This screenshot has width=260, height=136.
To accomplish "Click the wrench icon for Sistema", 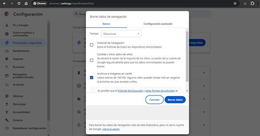I will click(7, 120).
